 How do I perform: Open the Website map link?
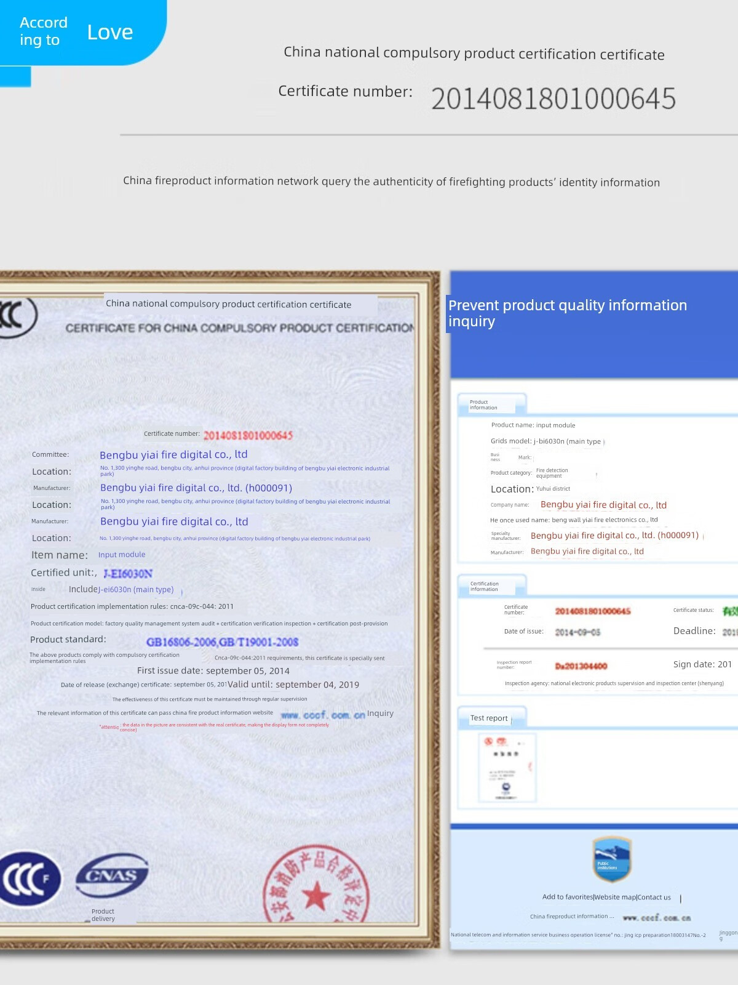coord(615,897)
